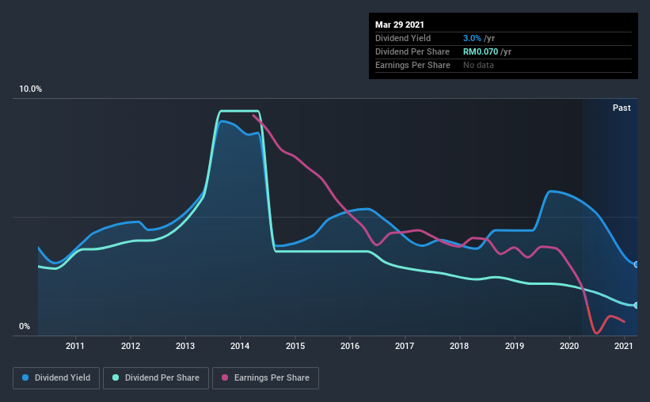Screen dimensions: 650x402
Task: Click the tooltip Dividend Per Share row label
Action: point(412,51)
